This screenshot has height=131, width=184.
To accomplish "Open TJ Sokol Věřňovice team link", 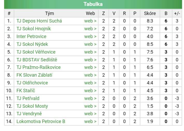I will [36, 52].
